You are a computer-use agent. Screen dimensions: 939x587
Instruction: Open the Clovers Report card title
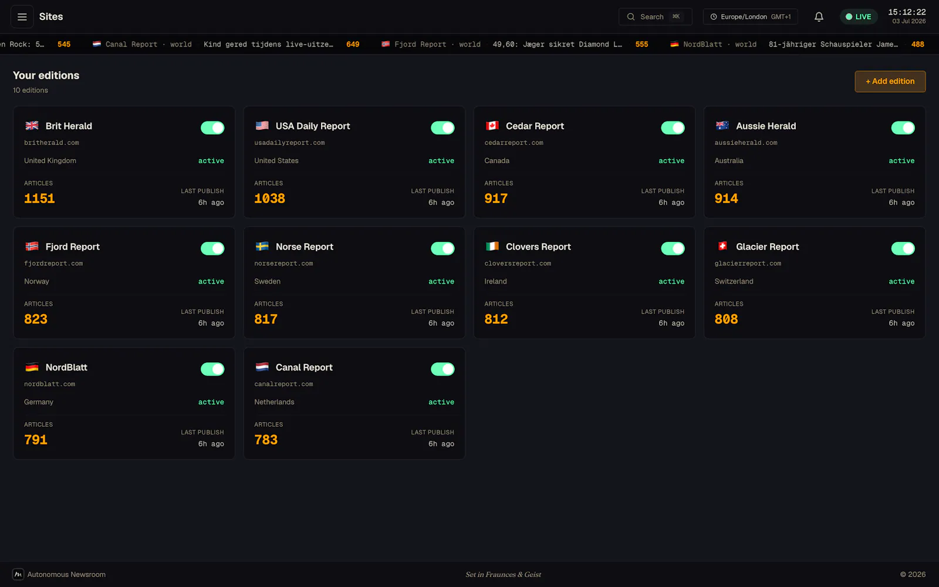tap(538, 247)
